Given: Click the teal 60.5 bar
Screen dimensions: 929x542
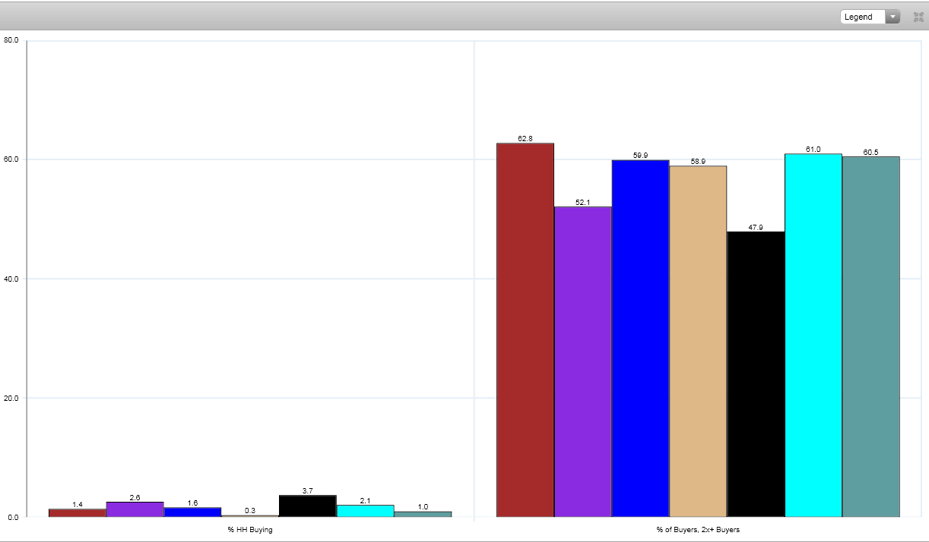Looking at the screenshot, I should click(x=870, y=337).
